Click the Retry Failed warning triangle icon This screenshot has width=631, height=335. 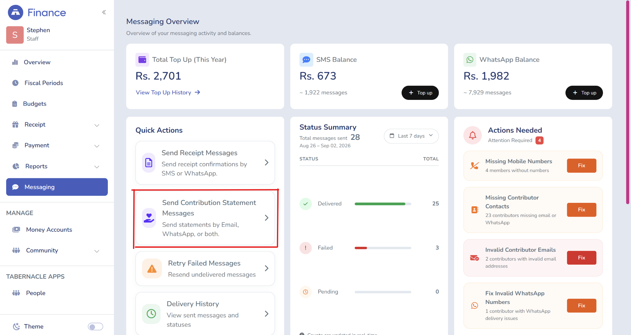coord(152,269)
